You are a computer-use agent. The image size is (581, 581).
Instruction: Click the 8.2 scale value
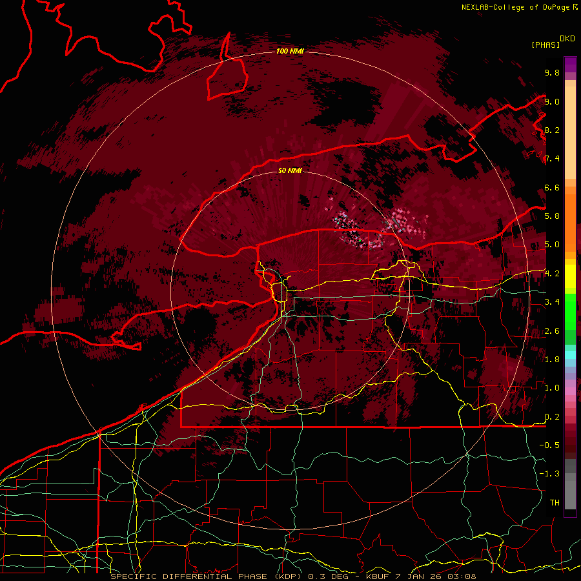(552, 130)
